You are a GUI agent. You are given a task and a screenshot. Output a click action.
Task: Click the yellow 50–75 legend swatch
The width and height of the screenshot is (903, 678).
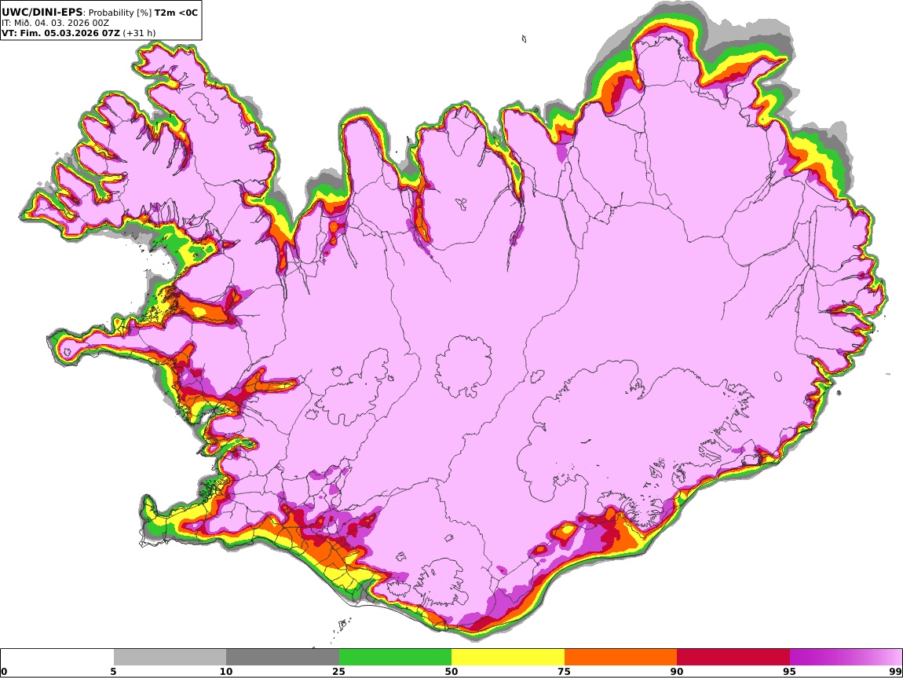tap(508, 657)
